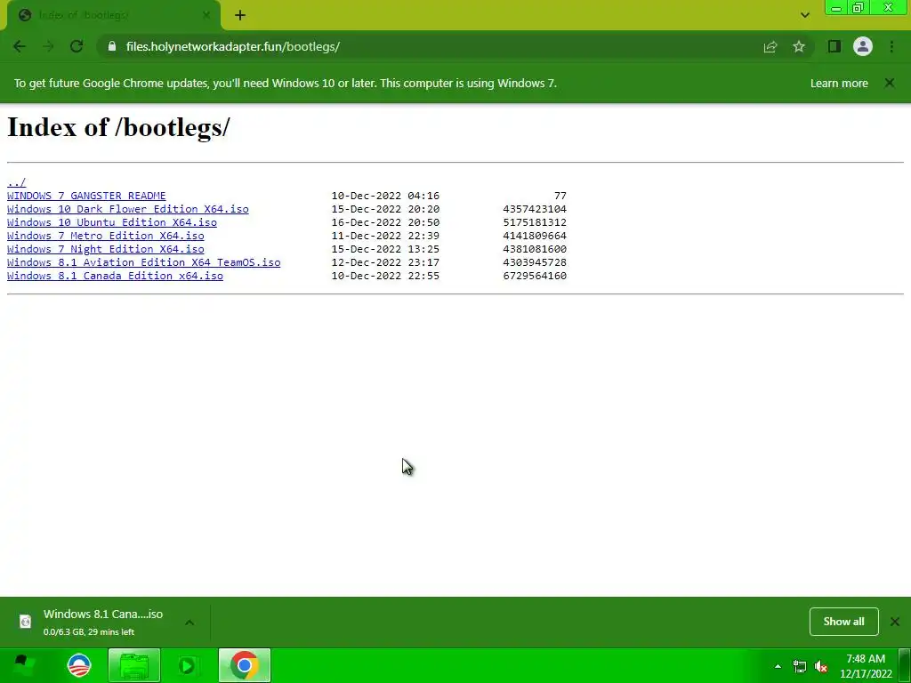Screen dimensions: 911x683
Task: Open the Windows Start menu
Action: pyautogui.click(x=23, y=665)
